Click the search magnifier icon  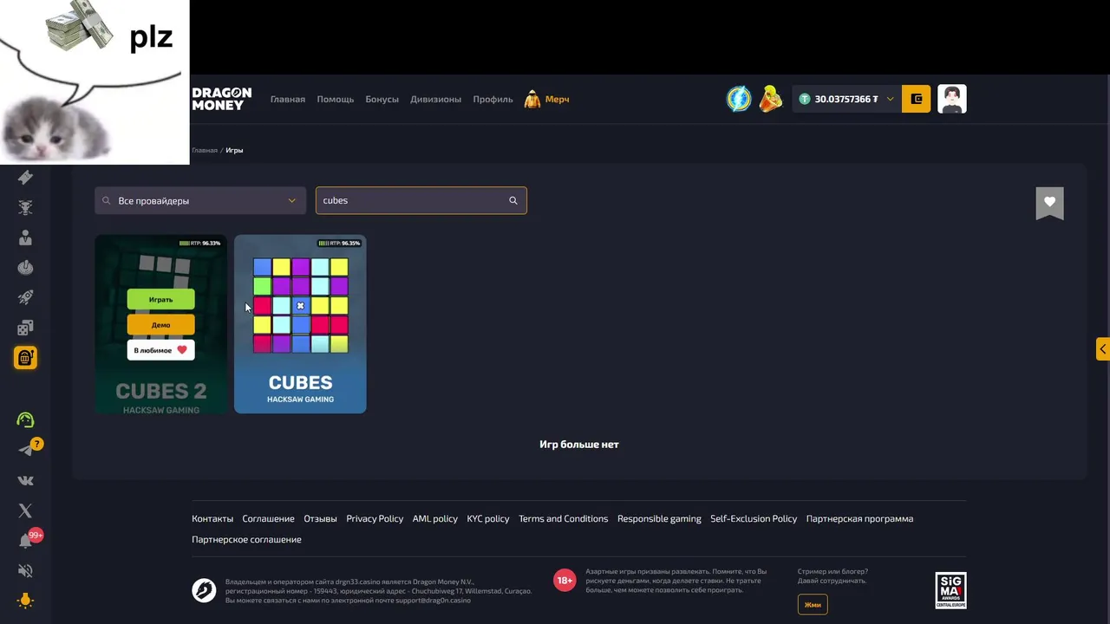(x=513, y=200)
